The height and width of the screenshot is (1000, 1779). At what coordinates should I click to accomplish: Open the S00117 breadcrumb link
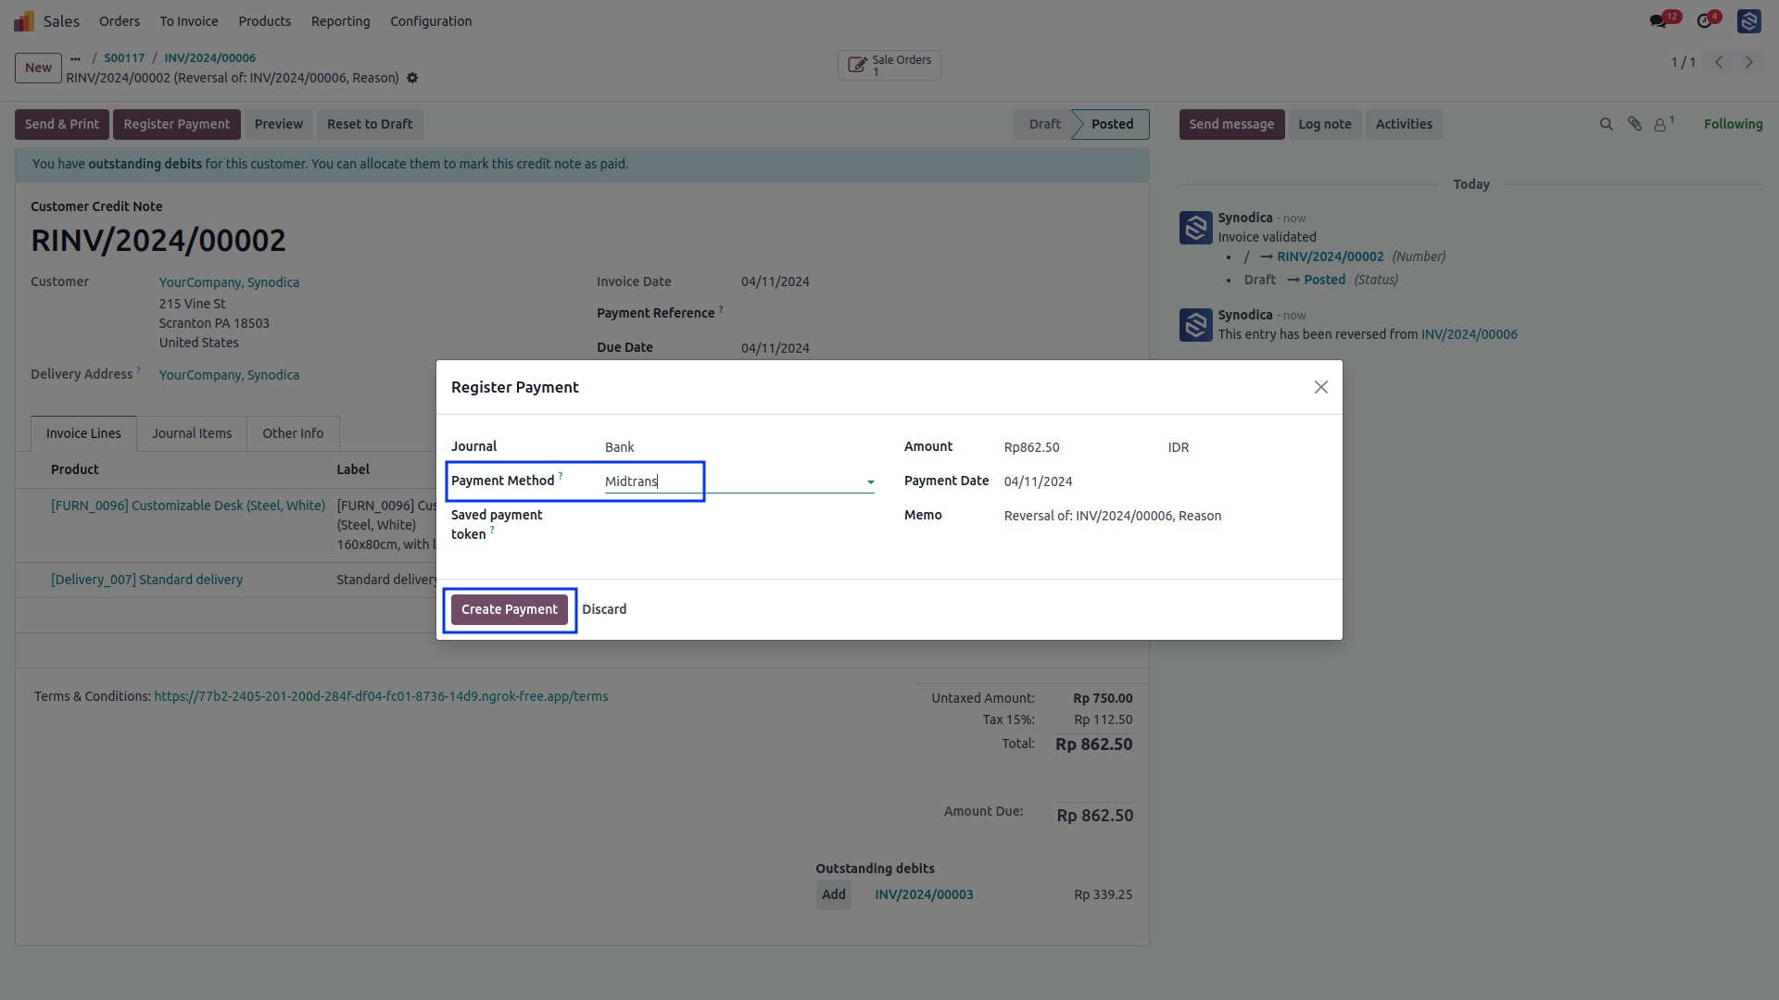coord(124,58)
